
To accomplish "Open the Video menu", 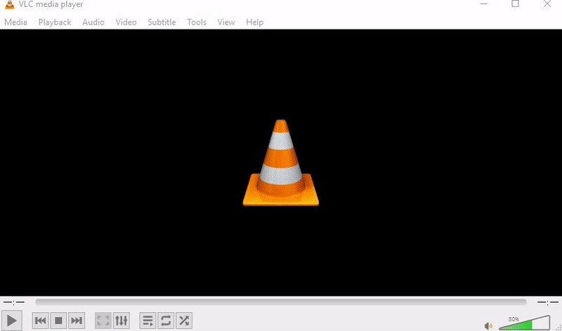I will coord(126,22).
